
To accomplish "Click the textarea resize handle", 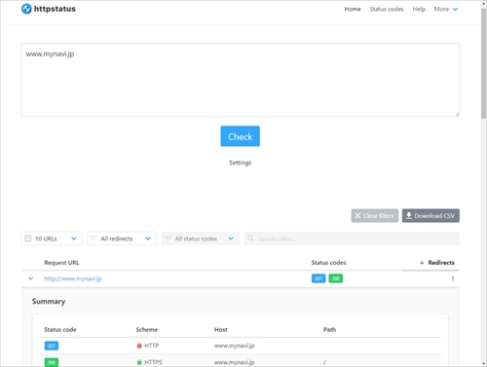I will (x=457, y=114).
